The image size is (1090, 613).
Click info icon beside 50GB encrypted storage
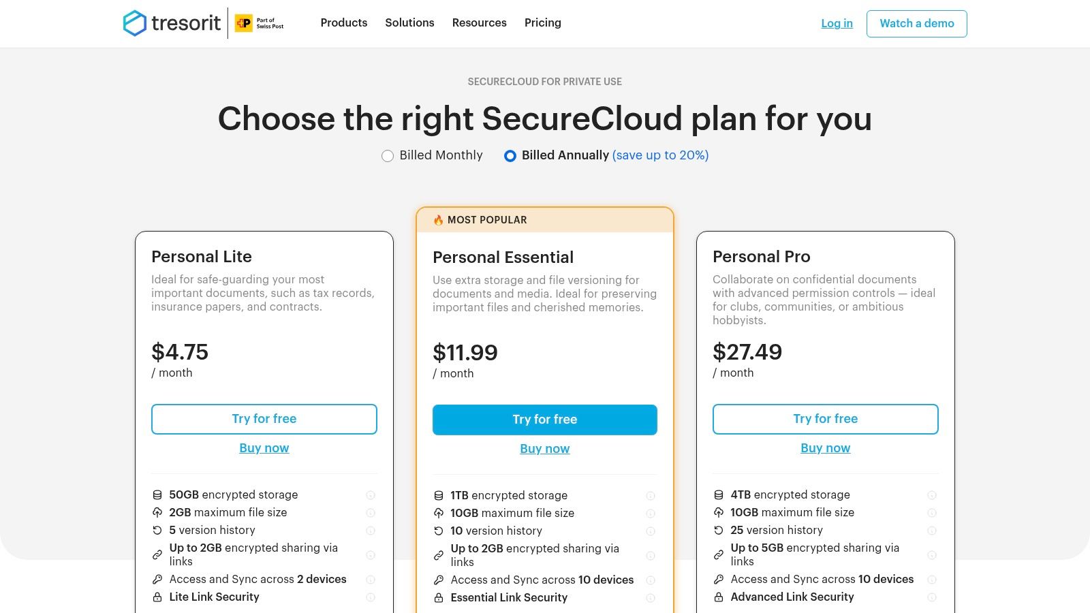[x=371, y=495]
